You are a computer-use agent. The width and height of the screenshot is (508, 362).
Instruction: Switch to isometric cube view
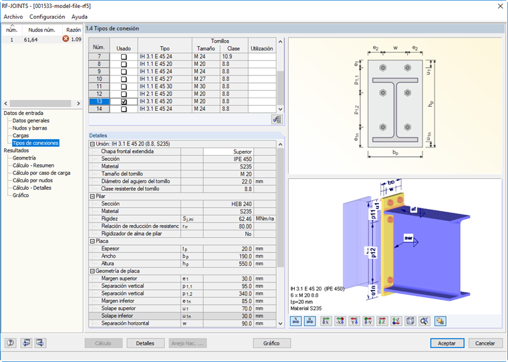[x=410, y=321]
